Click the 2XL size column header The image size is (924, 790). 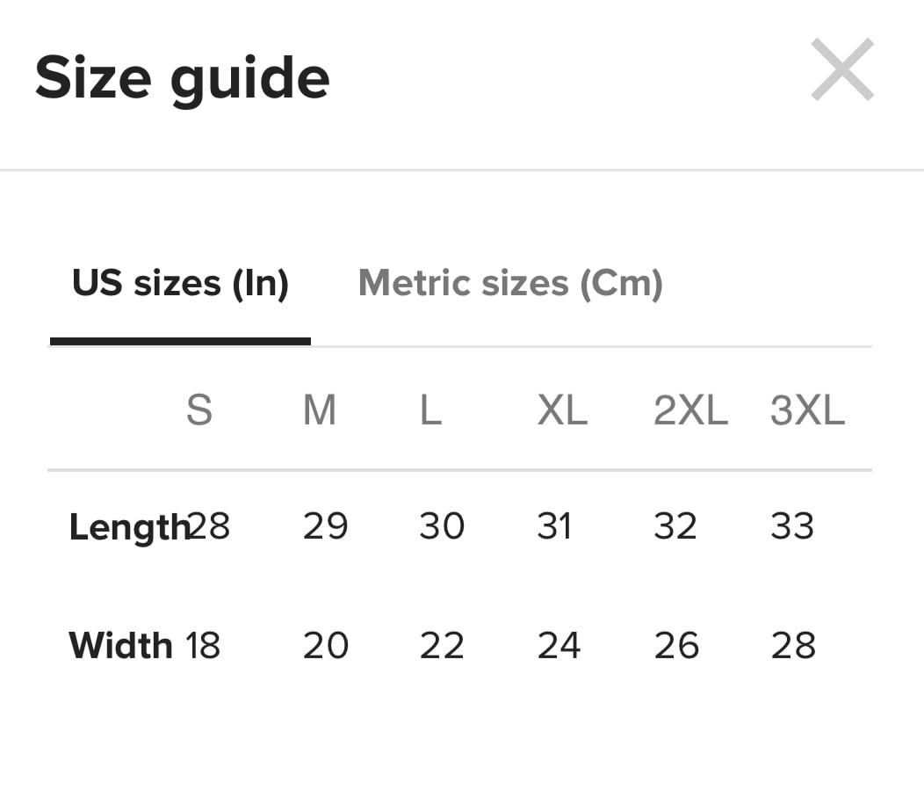click(x=690, y=409)
